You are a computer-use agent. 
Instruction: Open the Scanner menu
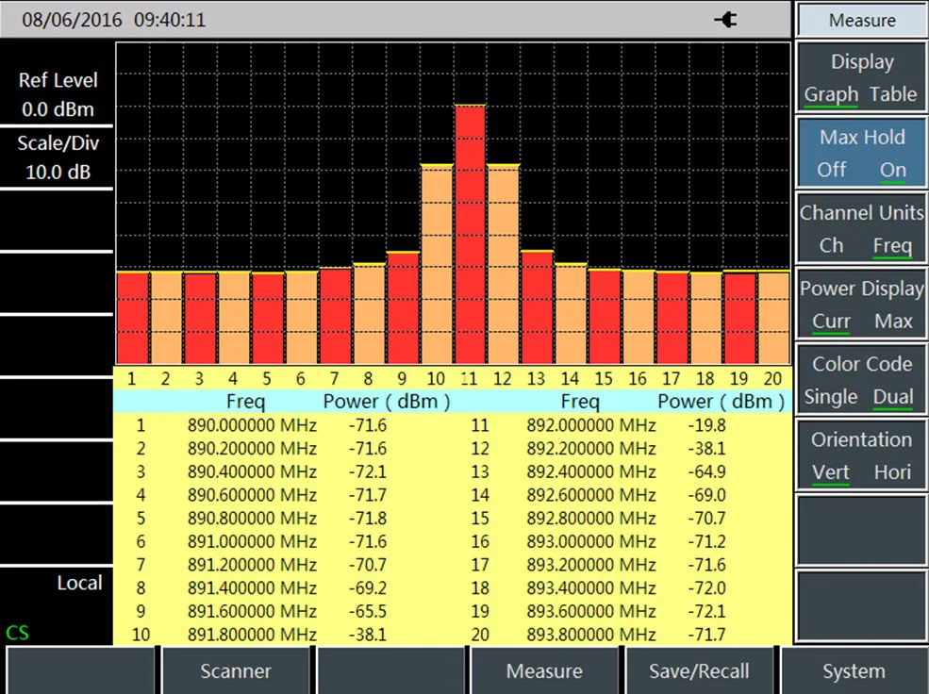click(x=235, y=670)
